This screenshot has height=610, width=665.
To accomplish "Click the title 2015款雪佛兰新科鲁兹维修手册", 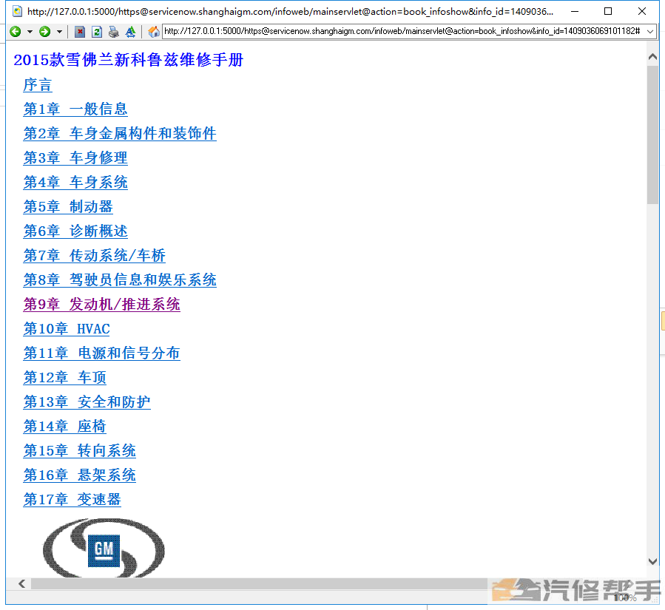I will coord(129,60).
